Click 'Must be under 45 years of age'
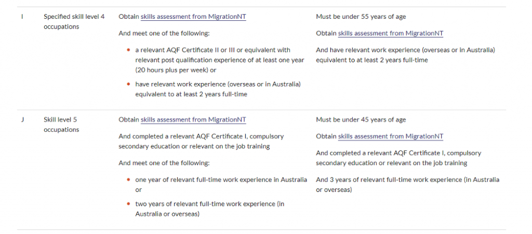This screenshot has height=234, width=532. (361, 120)
